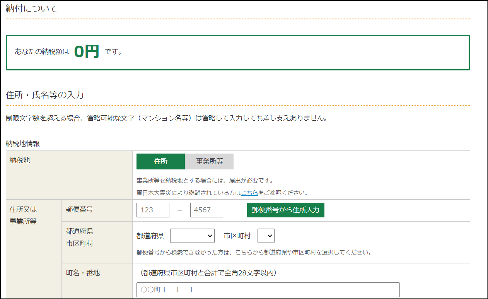Select 住所 as the tax payment location
The height and width of the screenshot is (299, 488).
[x=160, y=162]
